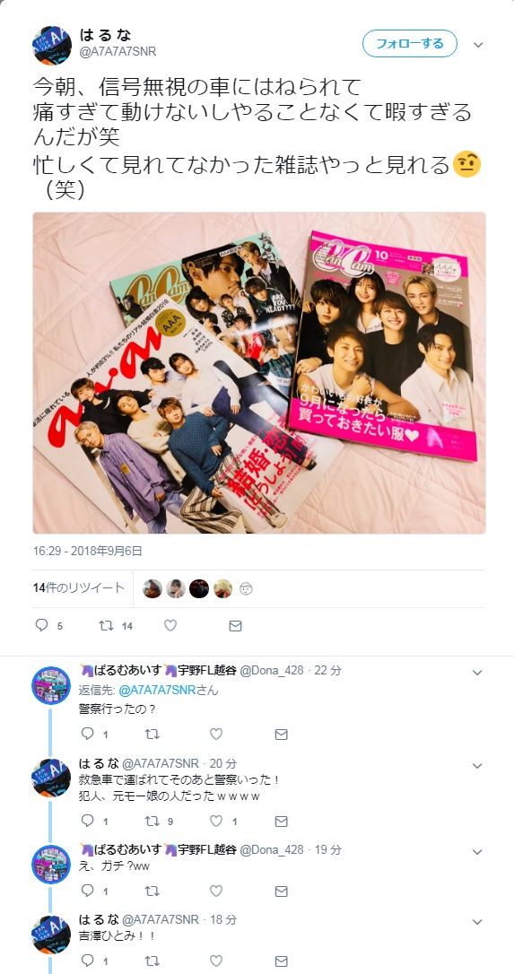Expand options for the 警察行ったの？ reply
514x974 pixels.
click(477, 672)
